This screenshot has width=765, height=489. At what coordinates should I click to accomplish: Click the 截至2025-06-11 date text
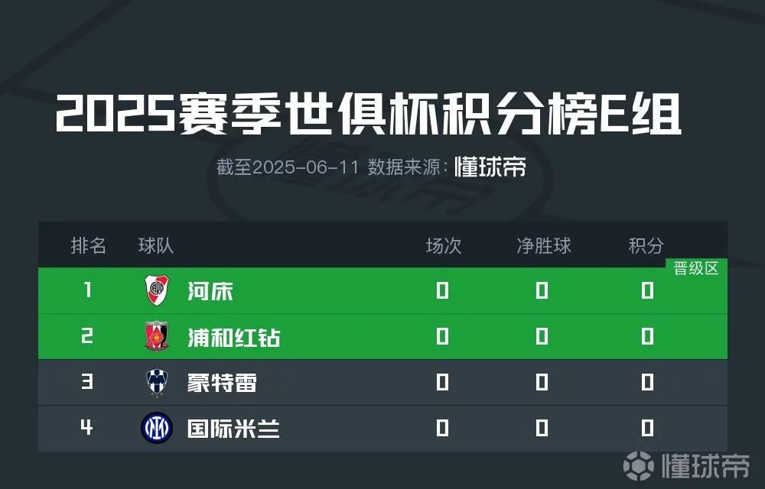click(288, 168)
